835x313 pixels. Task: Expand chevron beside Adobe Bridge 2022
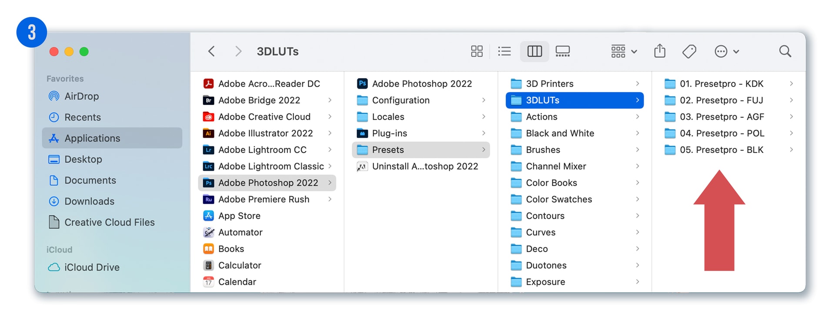(x=330, y=100)
